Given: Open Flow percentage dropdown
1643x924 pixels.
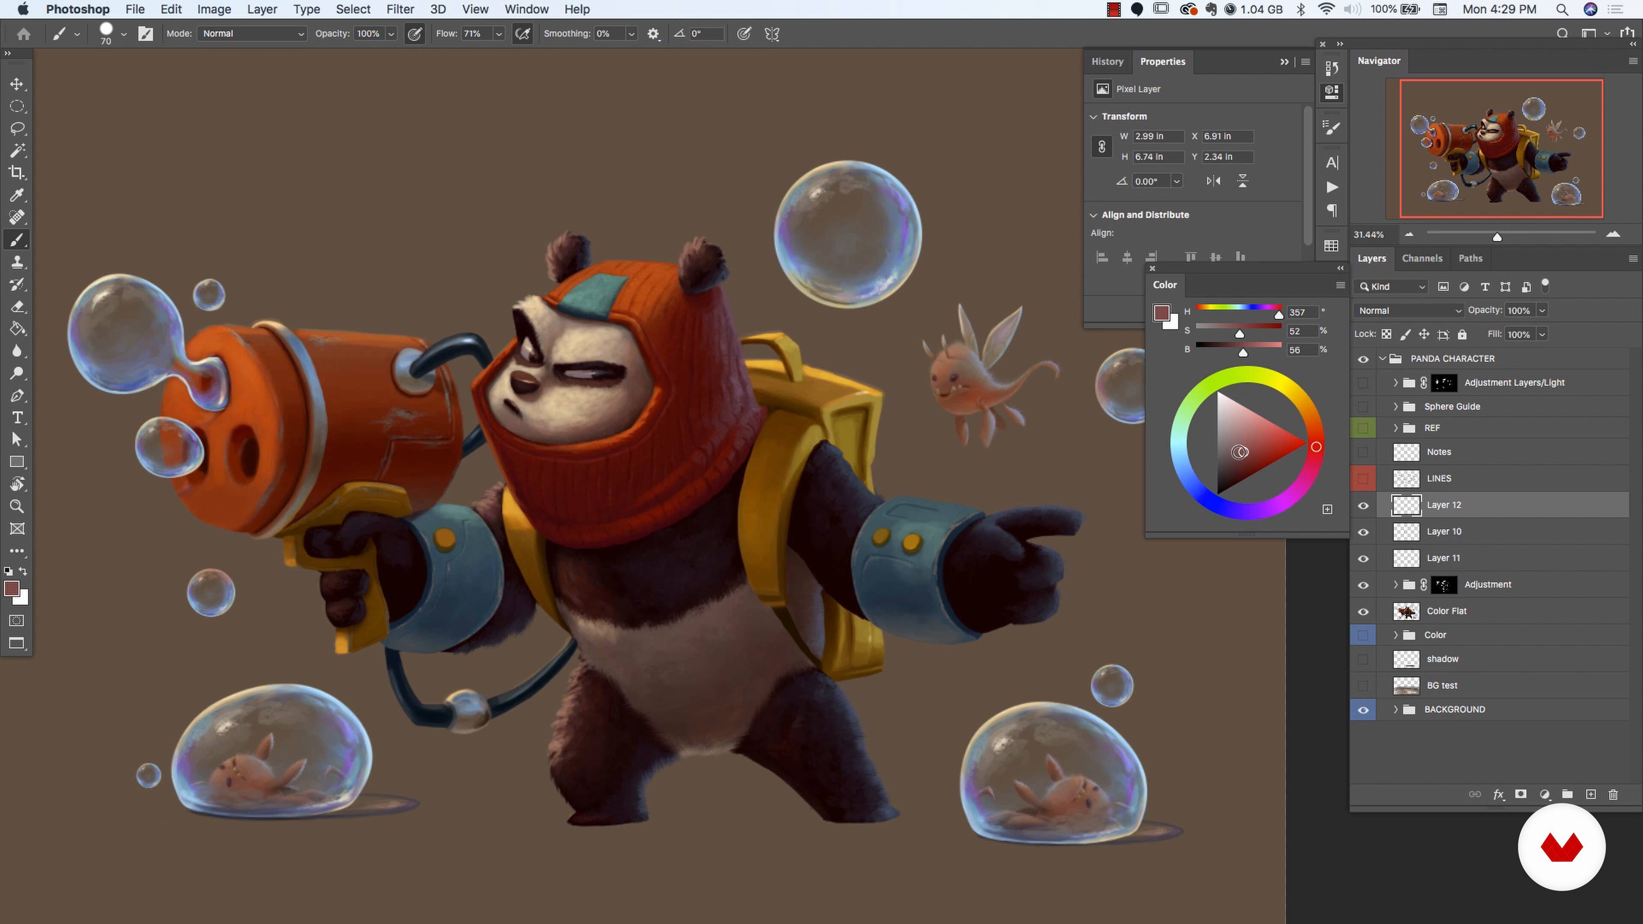Looking at the screenshot, I should point(499,34).
